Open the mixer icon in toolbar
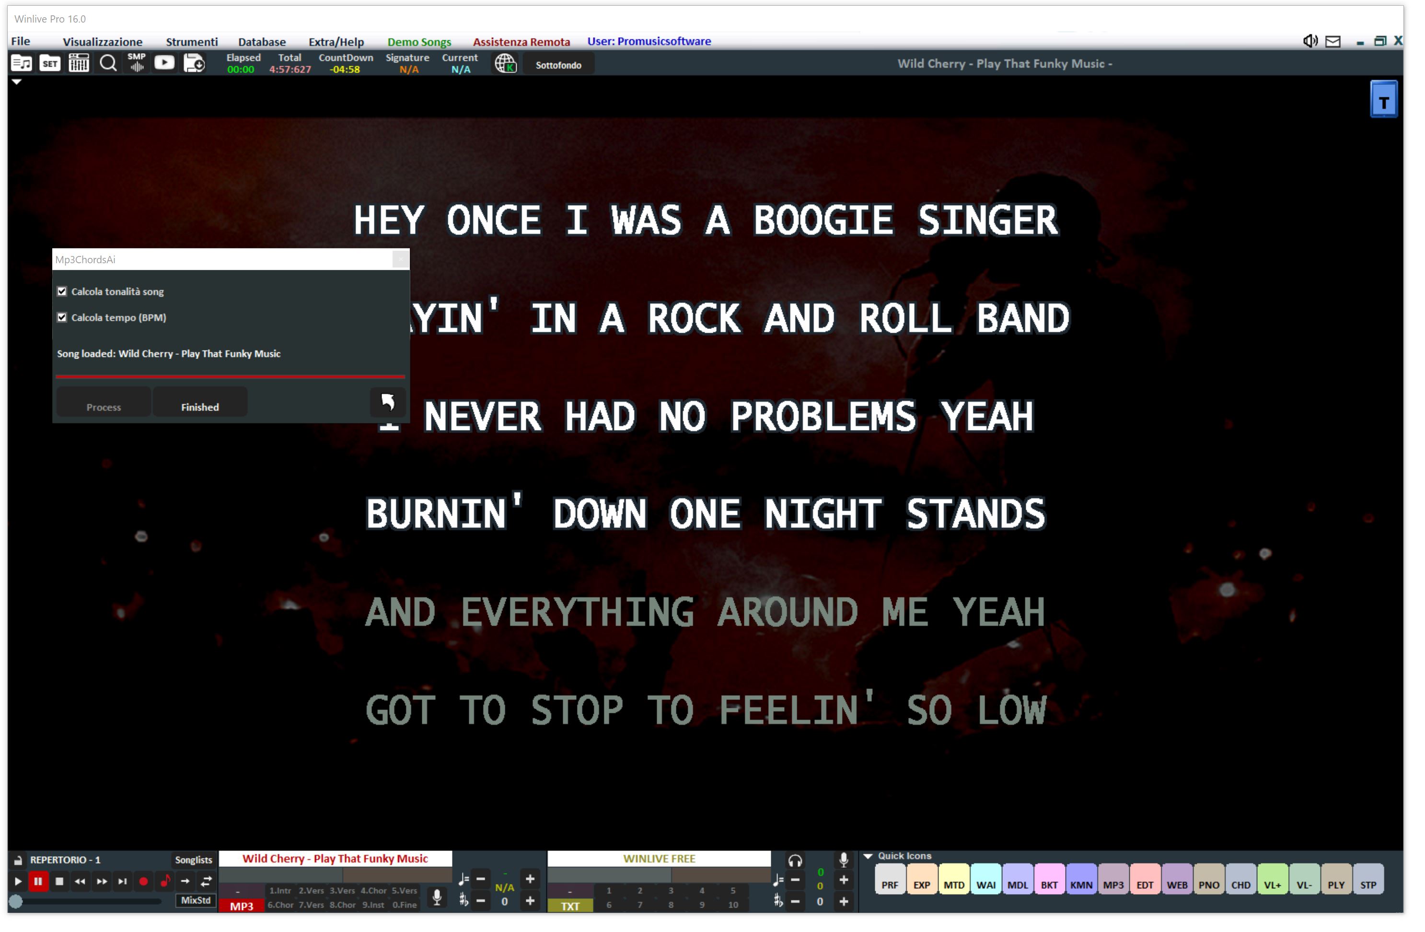 79,63
